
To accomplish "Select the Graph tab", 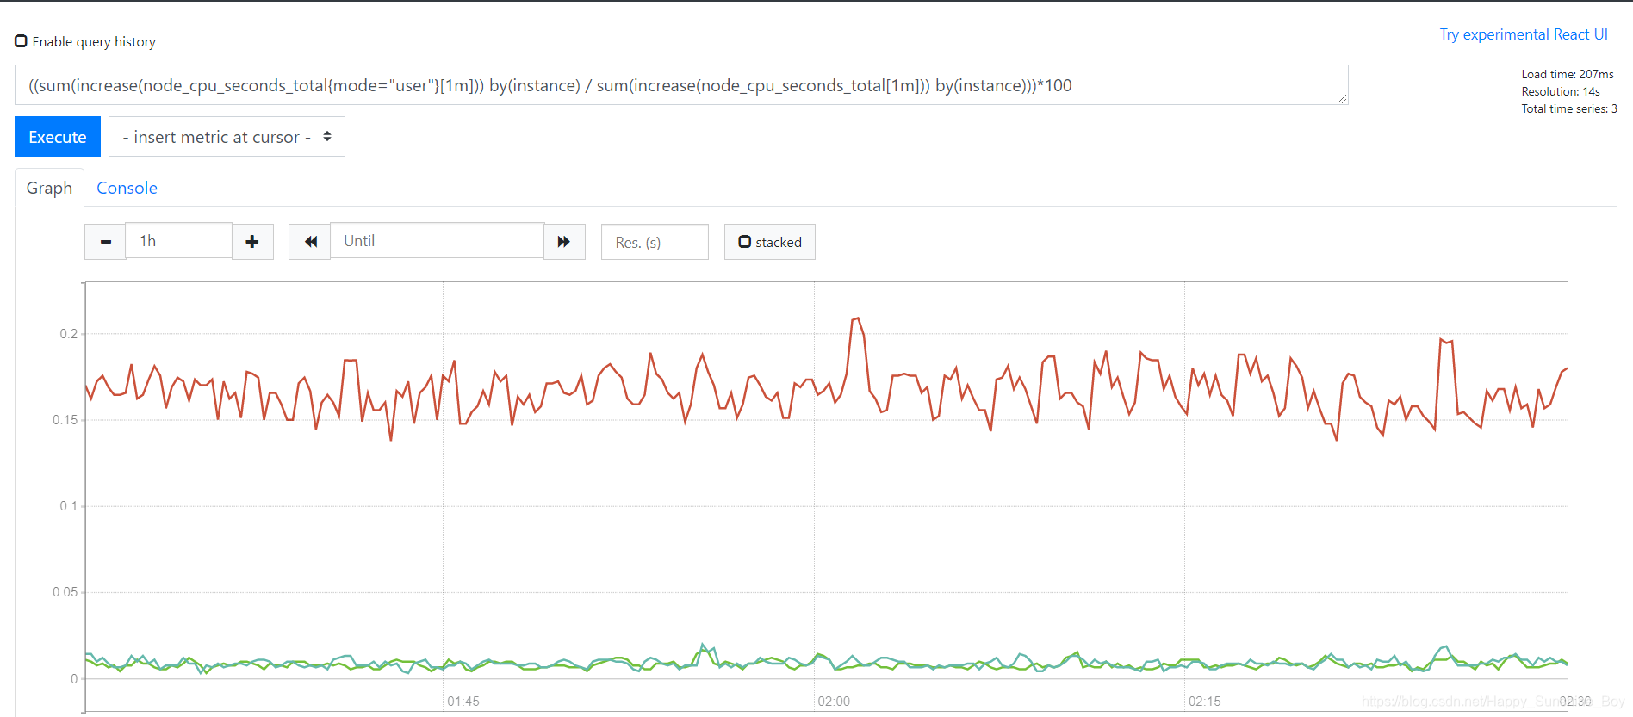I will (x=49, y=188).
